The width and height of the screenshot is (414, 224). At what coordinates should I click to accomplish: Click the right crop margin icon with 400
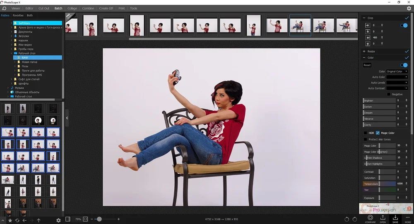[x=368, y=38]
